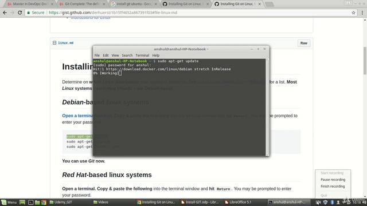Open the Terminal Help menu
This screenshot has height=206, width=367.
(156, 56)
